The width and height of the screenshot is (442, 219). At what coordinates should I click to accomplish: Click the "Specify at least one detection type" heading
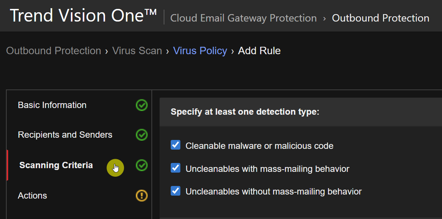[245, 112]
